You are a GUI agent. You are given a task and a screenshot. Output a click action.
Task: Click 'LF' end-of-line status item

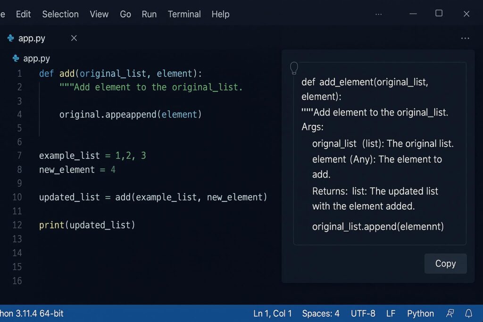(x=391, y=314)
